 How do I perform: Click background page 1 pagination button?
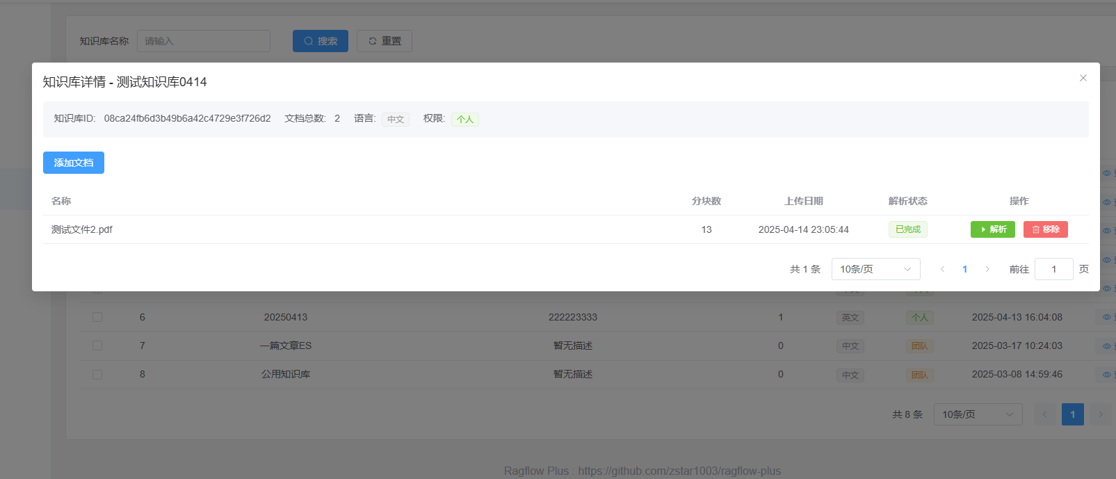[x=1073, y=414]
